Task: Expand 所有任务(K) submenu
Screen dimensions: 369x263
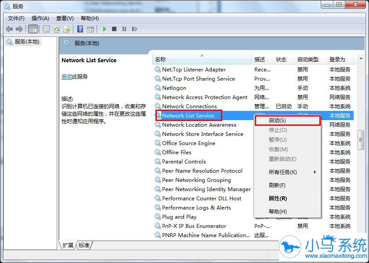Action: (x=288, y=172)
